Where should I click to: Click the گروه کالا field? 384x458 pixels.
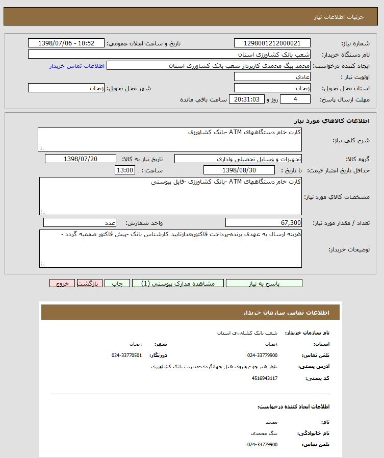[238, 159]
